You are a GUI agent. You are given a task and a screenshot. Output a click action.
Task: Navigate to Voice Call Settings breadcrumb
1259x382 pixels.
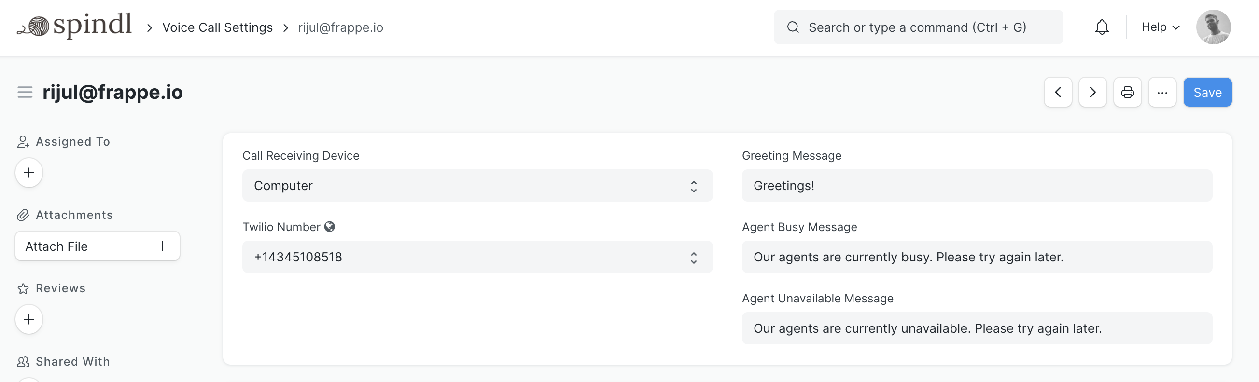point(217,27)
